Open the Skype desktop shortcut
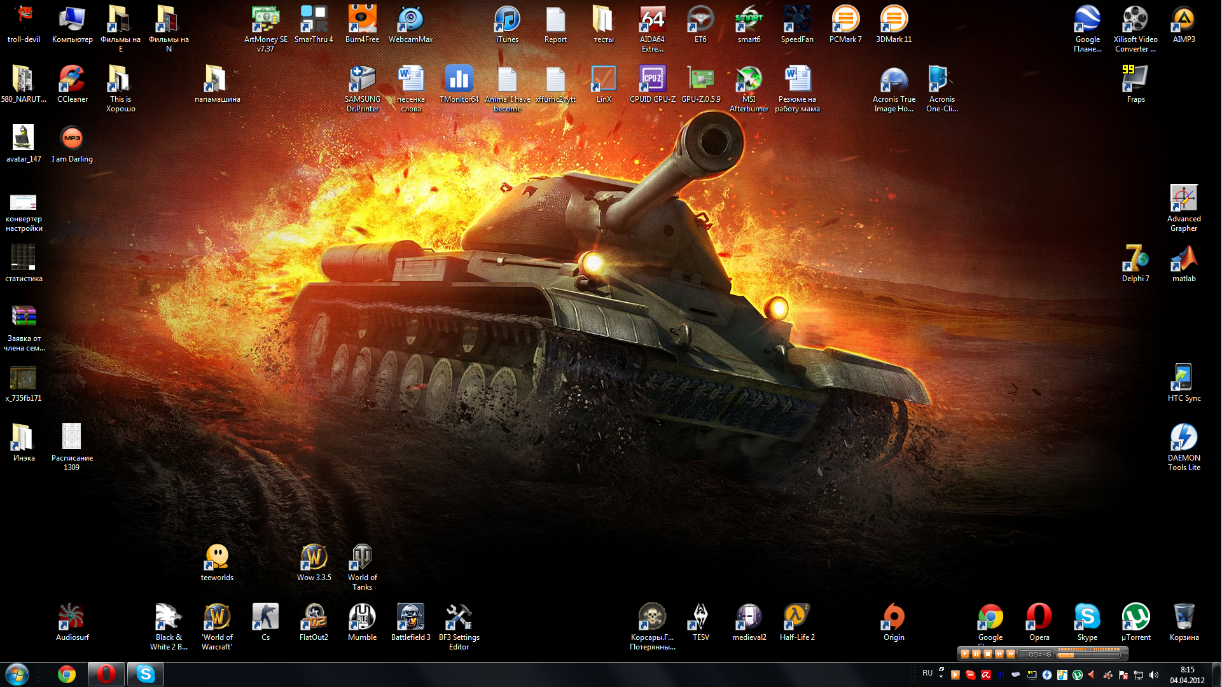The width and height of the screenshot is (1222, 687). 1087,623
